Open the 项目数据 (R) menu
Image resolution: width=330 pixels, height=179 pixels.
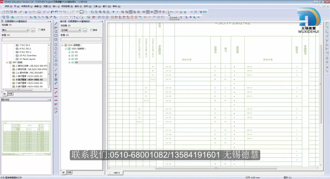pos(67,6)
